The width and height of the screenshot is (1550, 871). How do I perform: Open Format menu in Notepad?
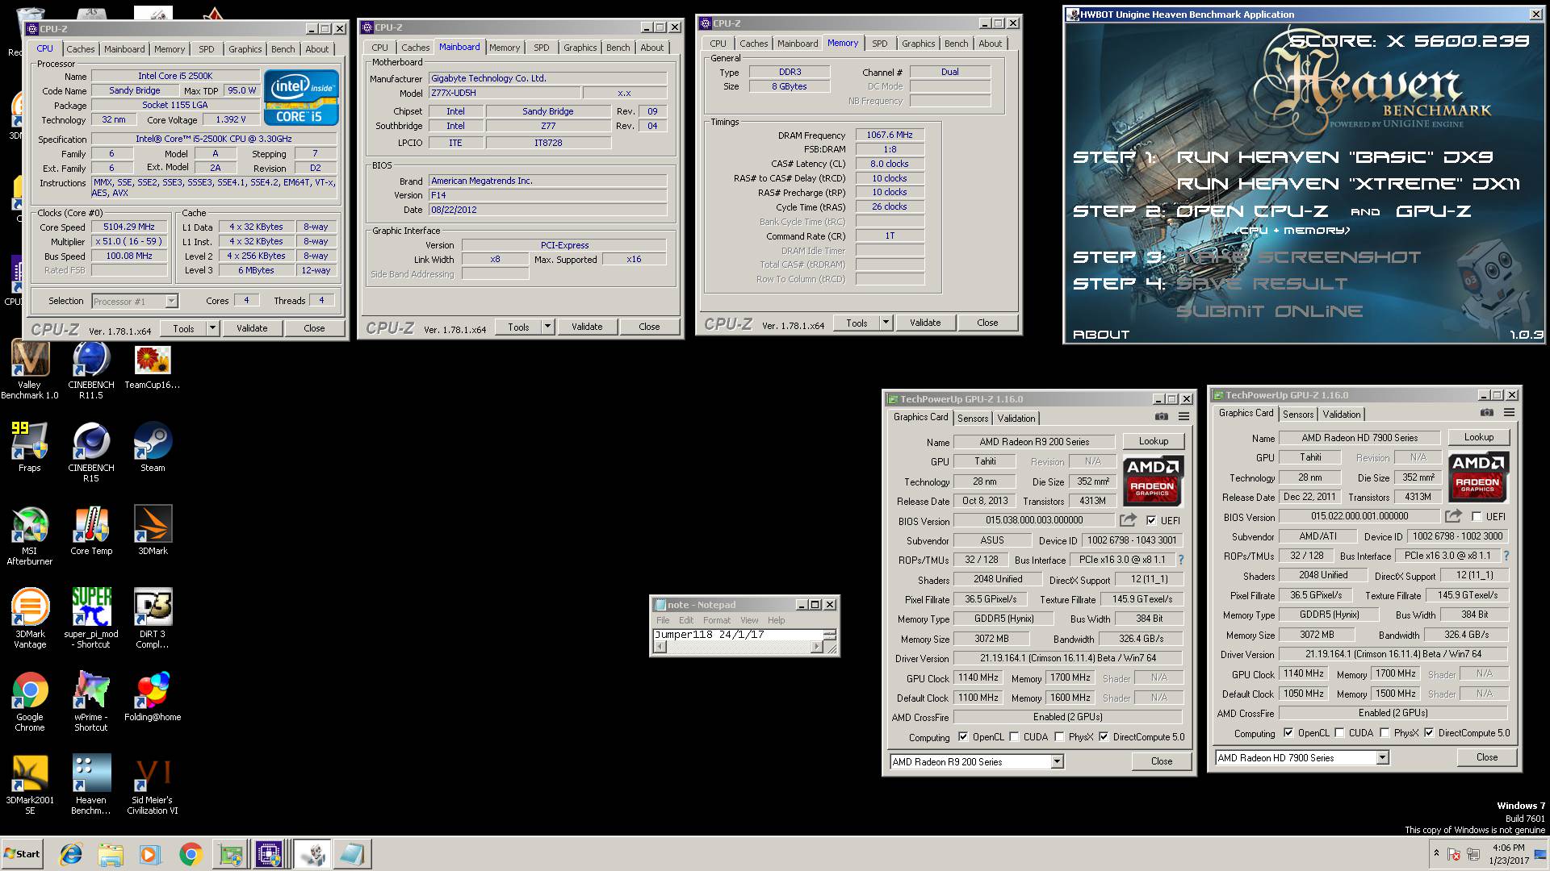(716, 620)
